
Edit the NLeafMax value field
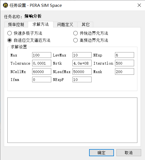point(82,71)
